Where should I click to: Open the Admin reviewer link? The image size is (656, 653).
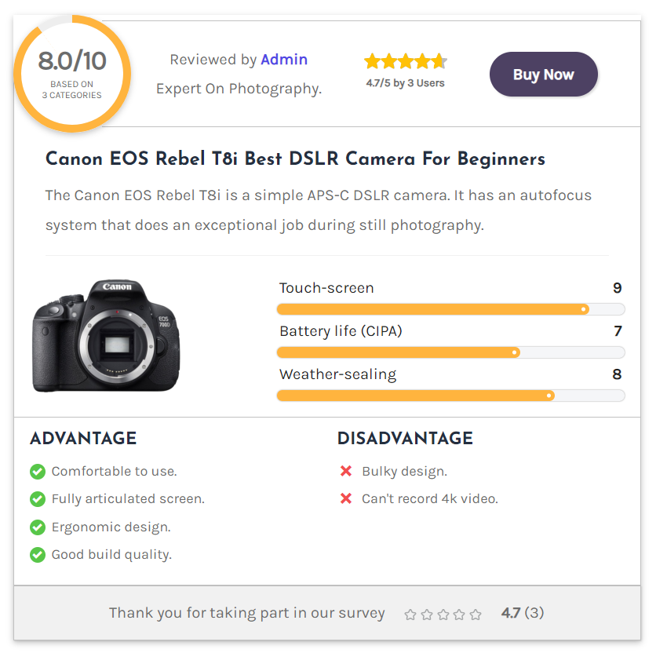tap(284, 60)
